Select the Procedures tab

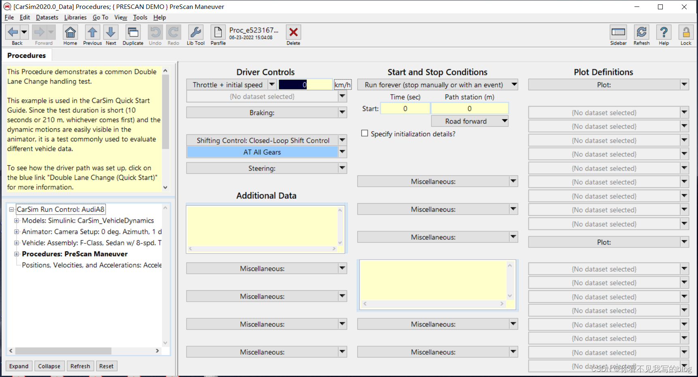pyautogui.click(x=26, y=55)
